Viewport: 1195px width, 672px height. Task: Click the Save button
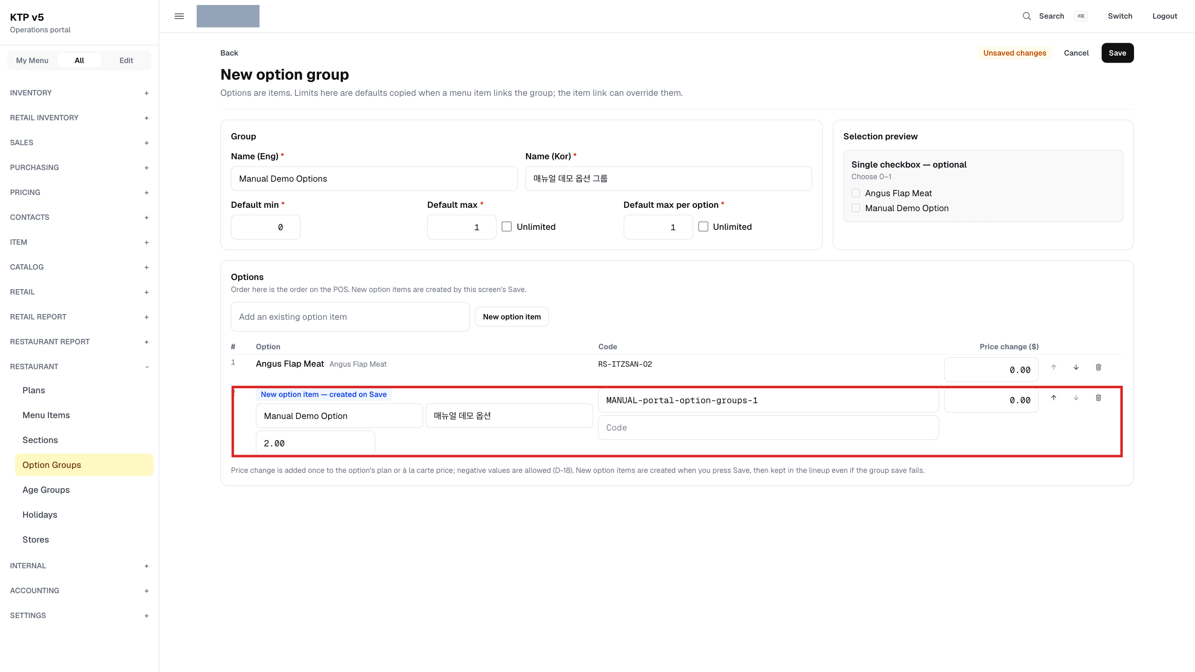(1117, 53)
